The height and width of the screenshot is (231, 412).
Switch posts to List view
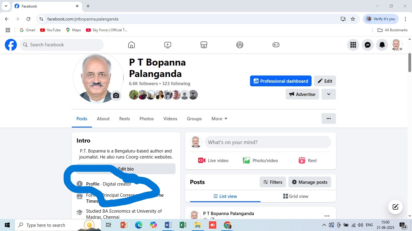(x=225, y=196)
